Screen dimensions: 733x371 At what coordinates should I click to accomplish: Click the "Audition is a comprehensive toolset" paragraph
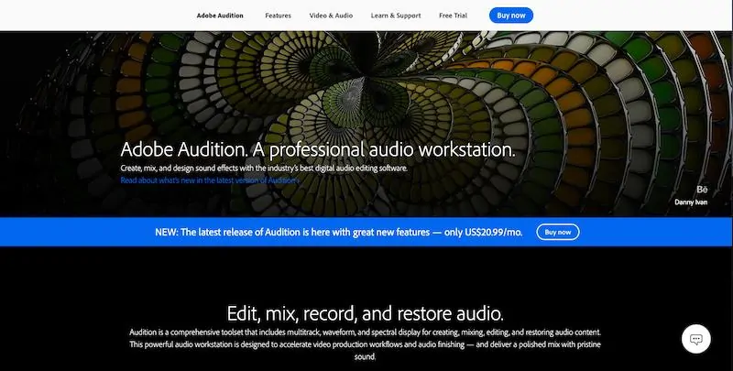366,331
